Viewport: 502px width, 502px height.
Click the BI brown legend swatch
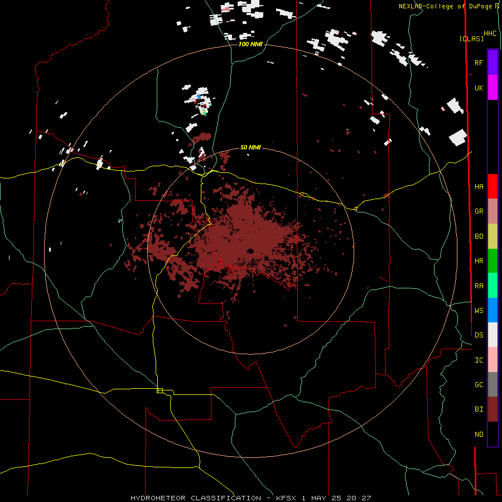pos(493,409)
